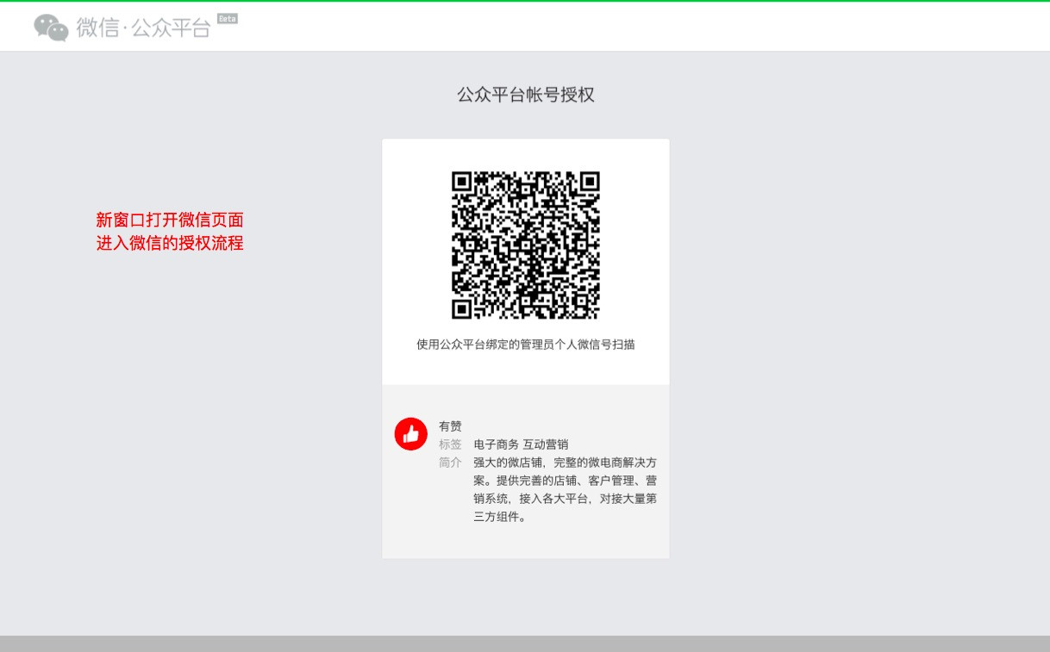Click the red thumbs-up 有赞 app icon
This screenshot has height=652, width=1050.
(411, 433)
